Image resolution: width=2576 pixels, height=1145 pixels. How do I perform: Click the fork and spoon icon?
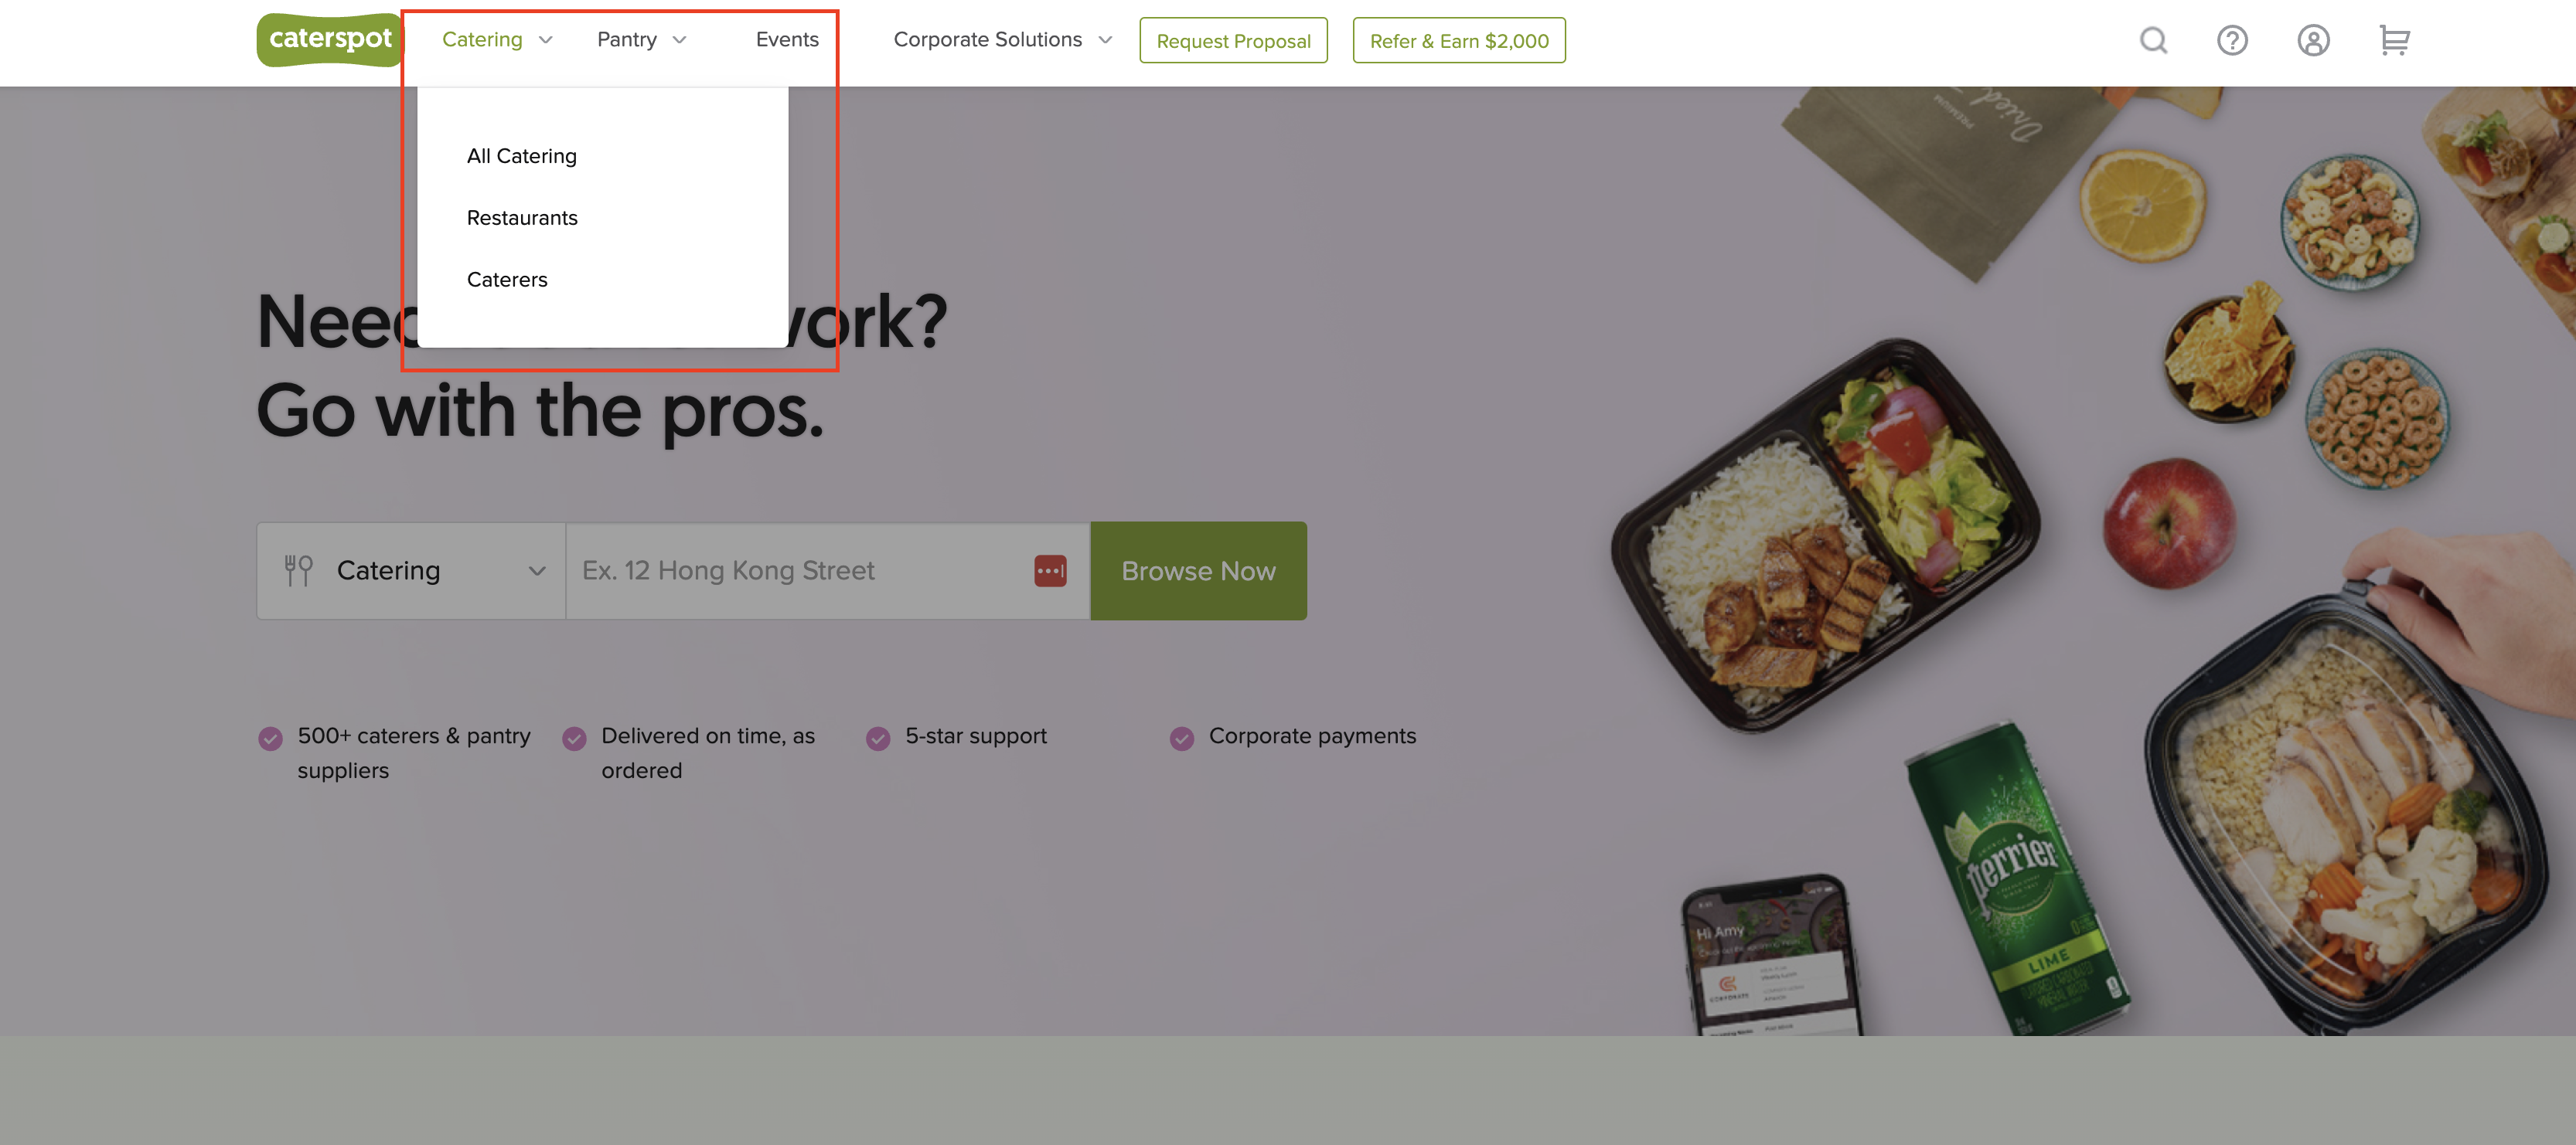[298, 572]
